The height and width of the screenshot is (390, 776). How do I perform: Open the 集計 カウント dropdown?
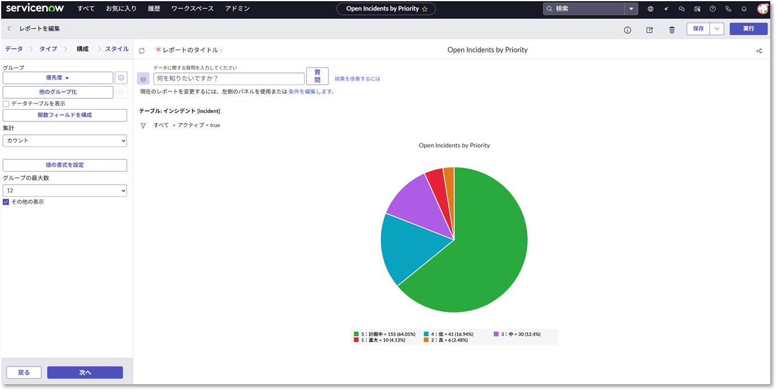tap(65, 140)
